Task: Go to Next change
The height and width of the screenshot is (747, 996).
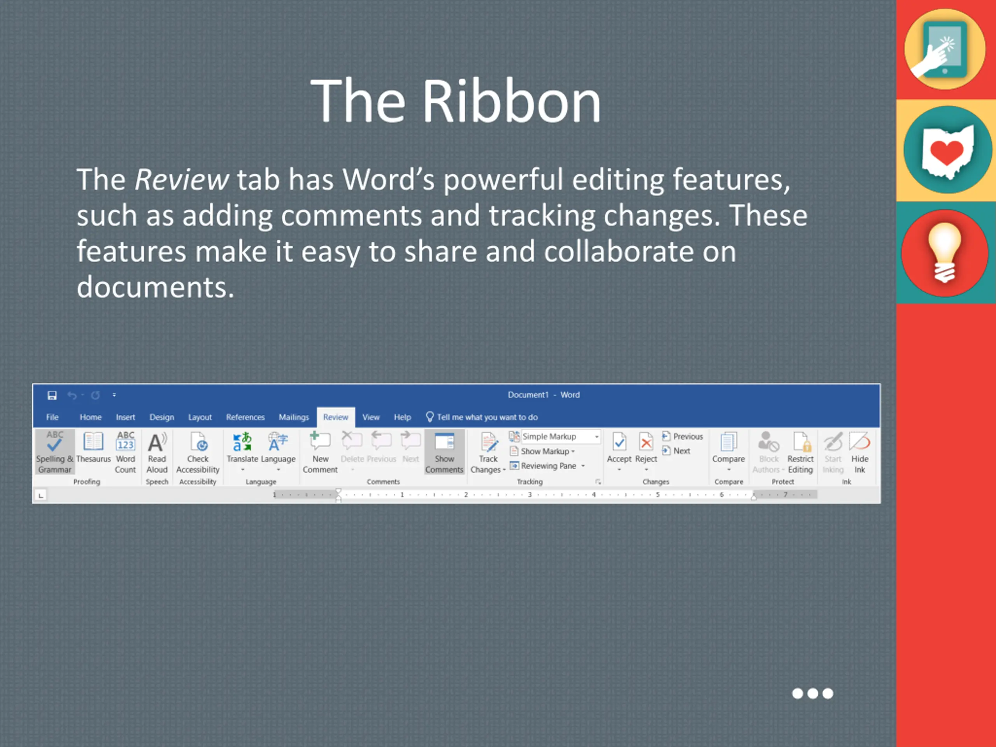Action: (676, 451)
